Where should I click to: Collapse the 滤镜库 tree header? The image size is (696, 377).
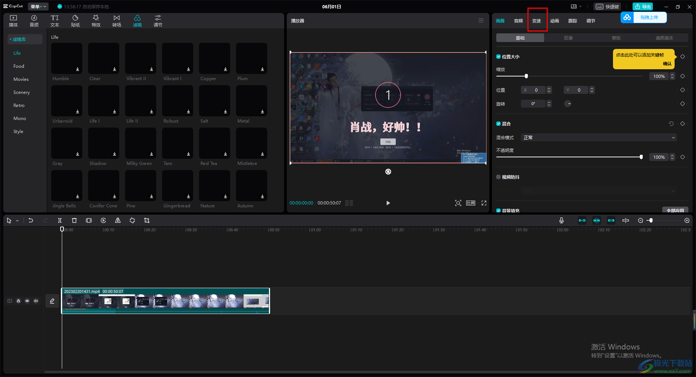(25, 39)
